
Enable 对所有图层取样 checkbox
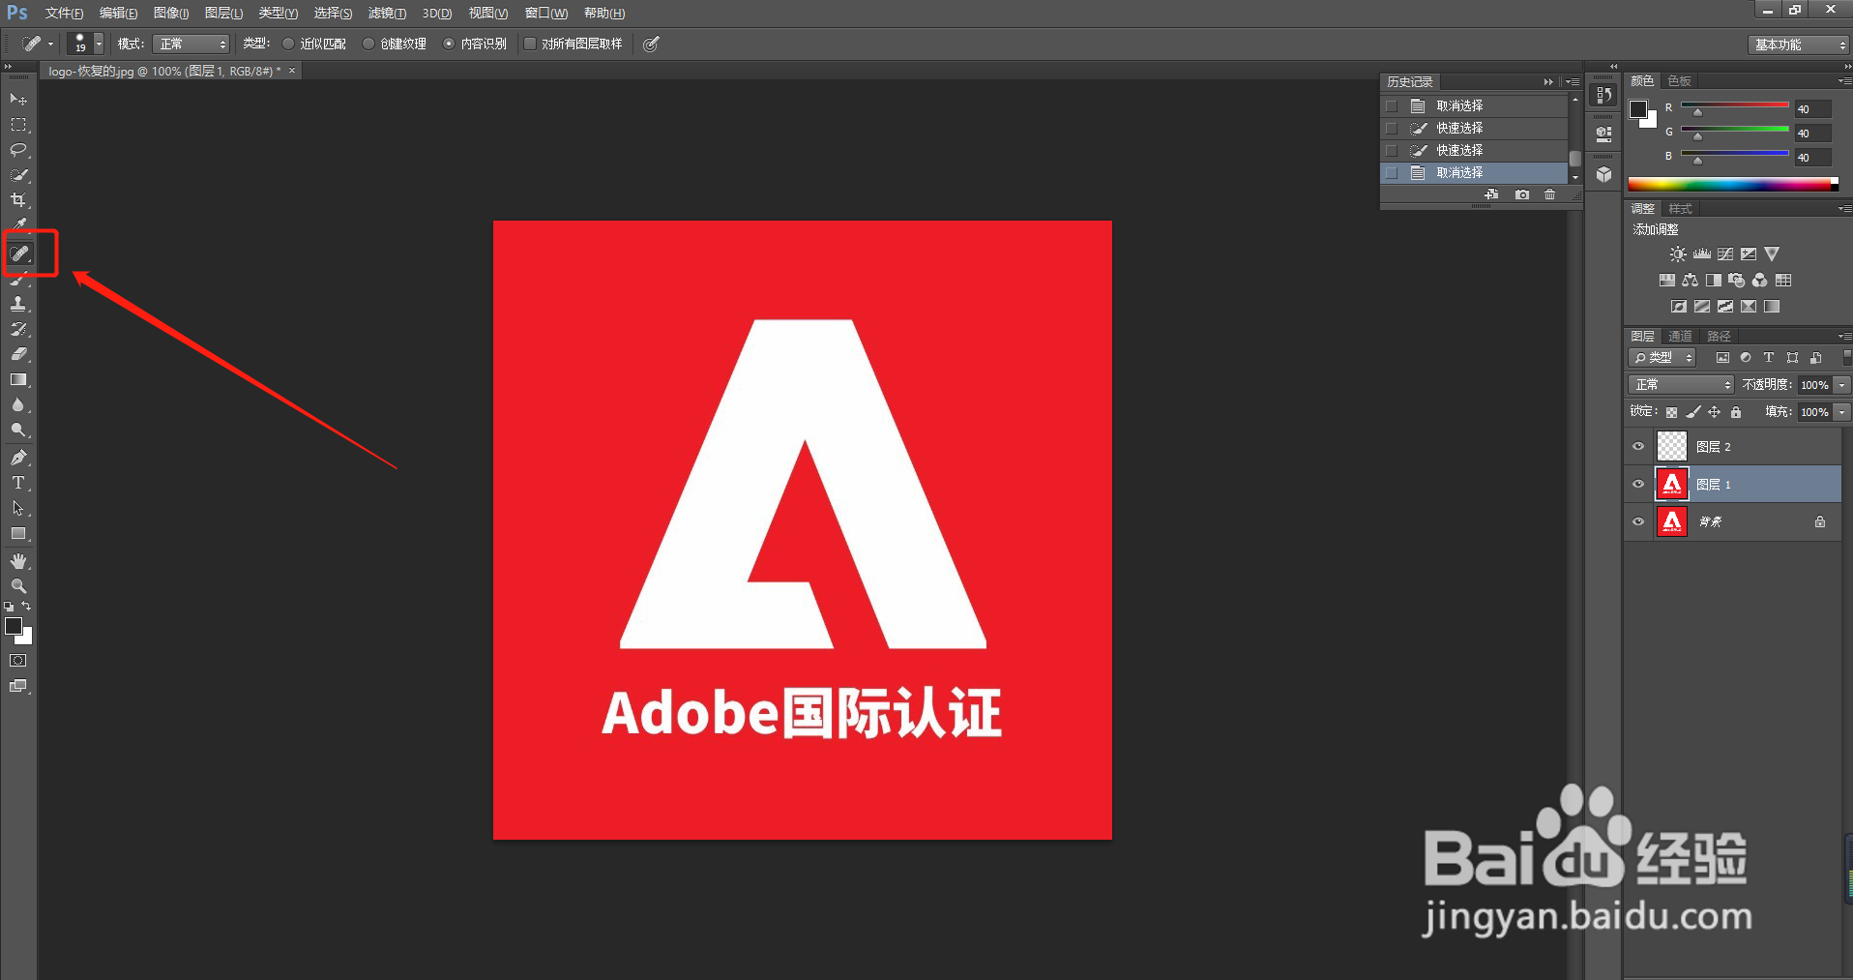[x=530, y=44]
